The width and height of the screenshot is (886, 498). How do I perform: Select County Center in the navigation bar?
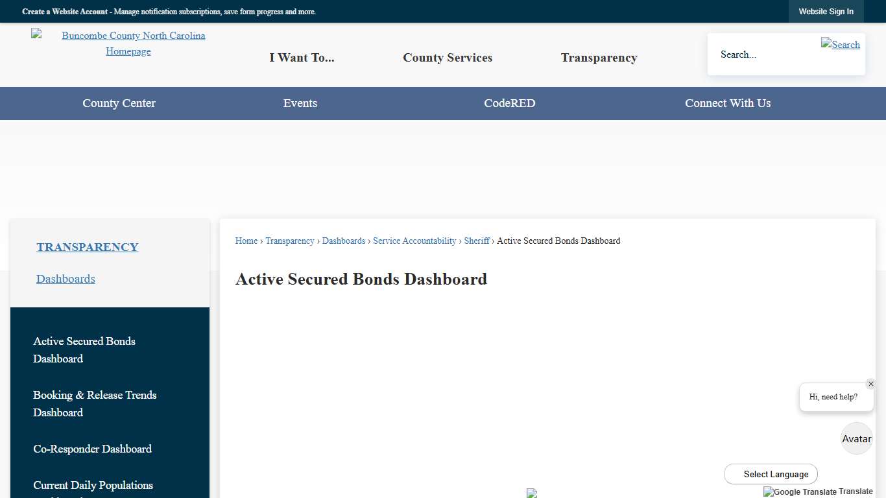click(x=119, y=103)
